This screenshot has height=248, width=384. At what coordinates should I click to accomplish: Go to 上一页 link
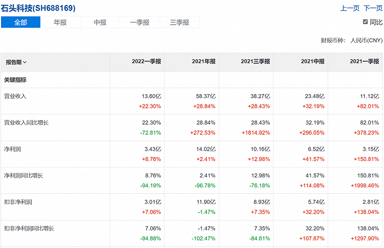350,8
